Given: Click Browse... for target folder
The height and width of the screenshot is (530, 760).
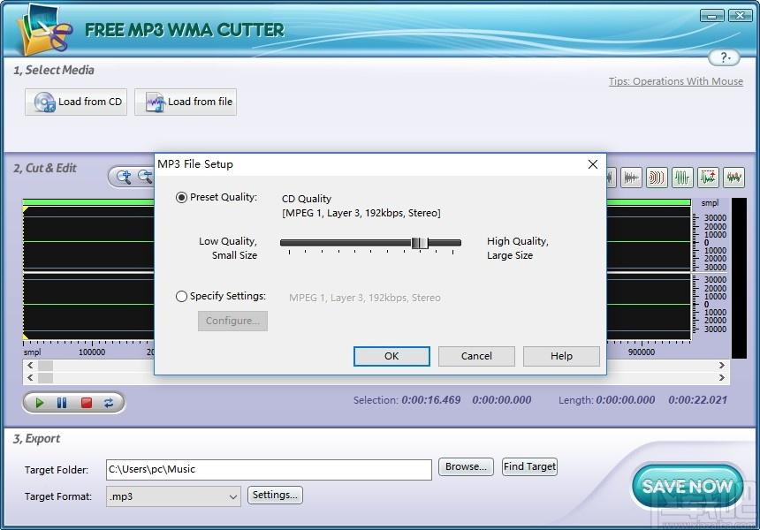Looking at the screenshot, I should [x=466, y=466].
